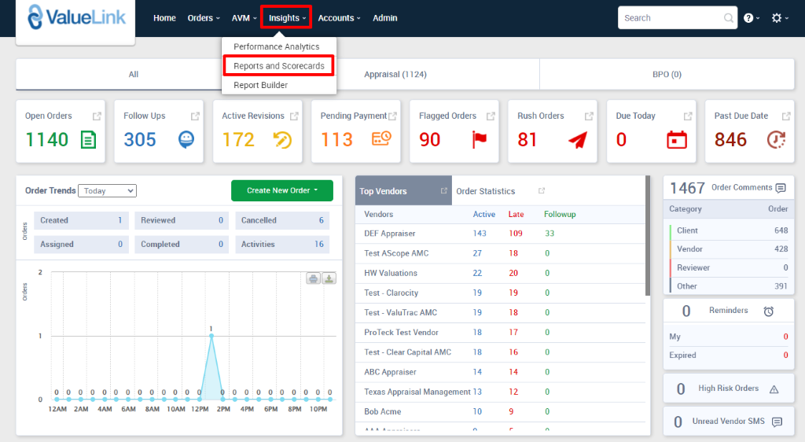
Task: Open Follow Ups card pop-out icon
Action: (195, 116)
